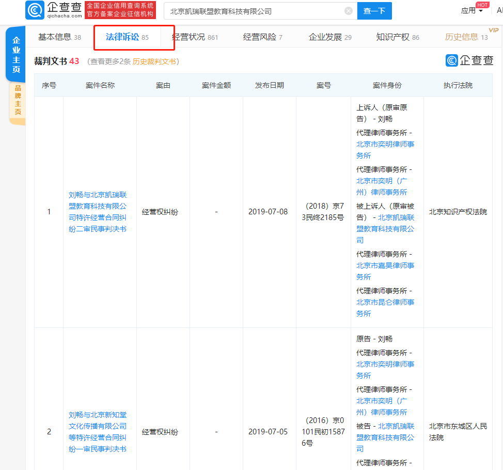Open the 经营状况 tab

point(195,37)
